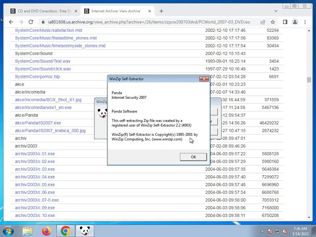Download archiv/2003/c.09.exe link
The width and height of the screenshot is (316, 237).
[35, 208]
